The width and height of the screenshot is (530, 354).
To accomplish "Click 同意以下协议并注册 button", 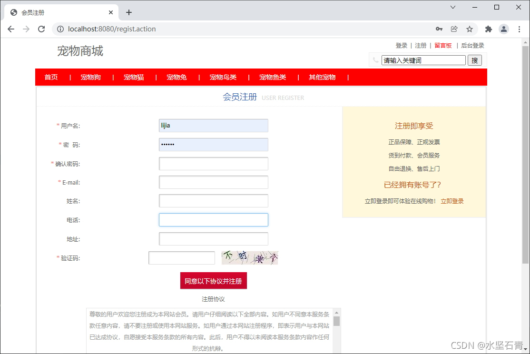I will [x=214, y=281].
